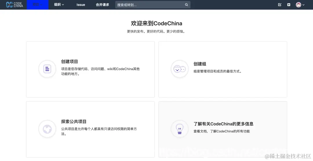Expand the 组织 dropdown menu
This screenshot has height=161, width=313.
coord(59,5)
